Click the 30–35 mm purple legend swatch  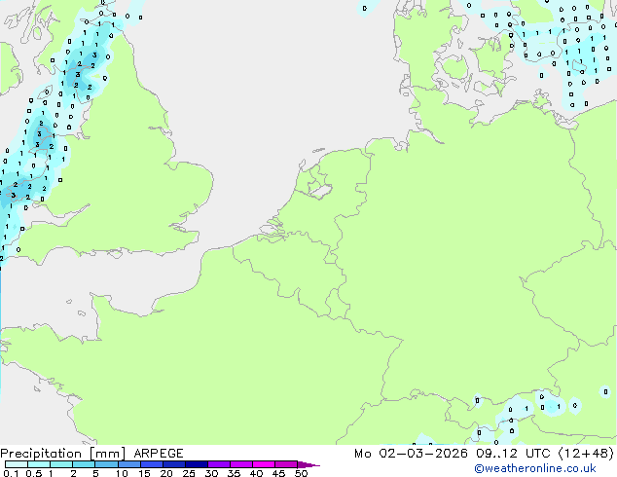click(218, 464)
